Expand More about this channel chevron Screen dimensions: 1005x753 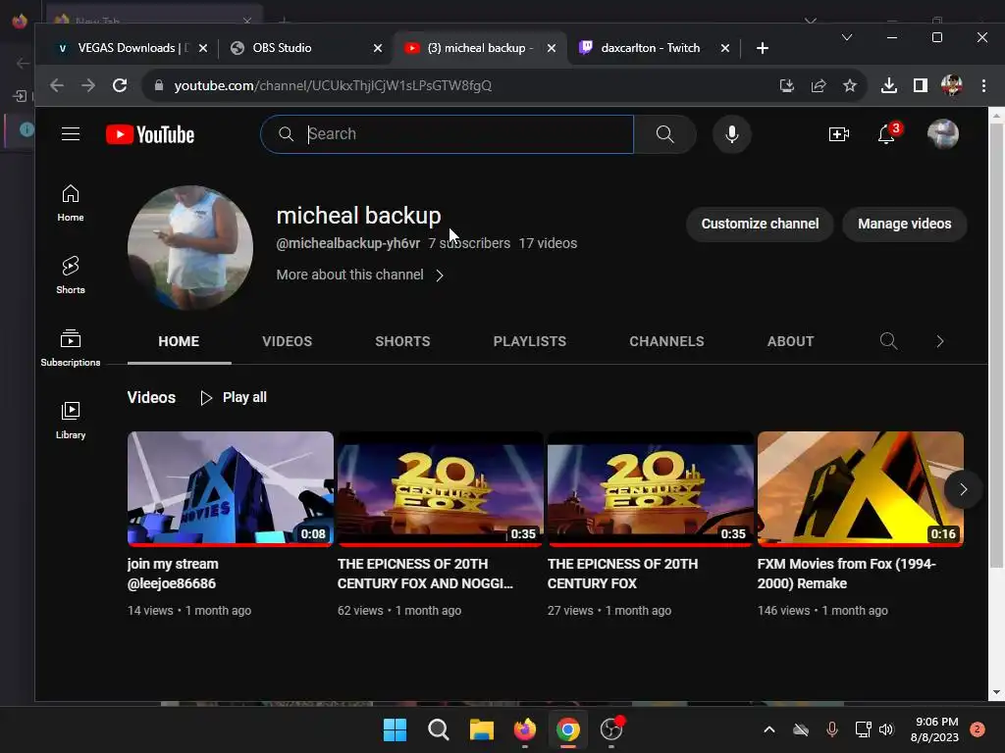click(x=440, y=276)
